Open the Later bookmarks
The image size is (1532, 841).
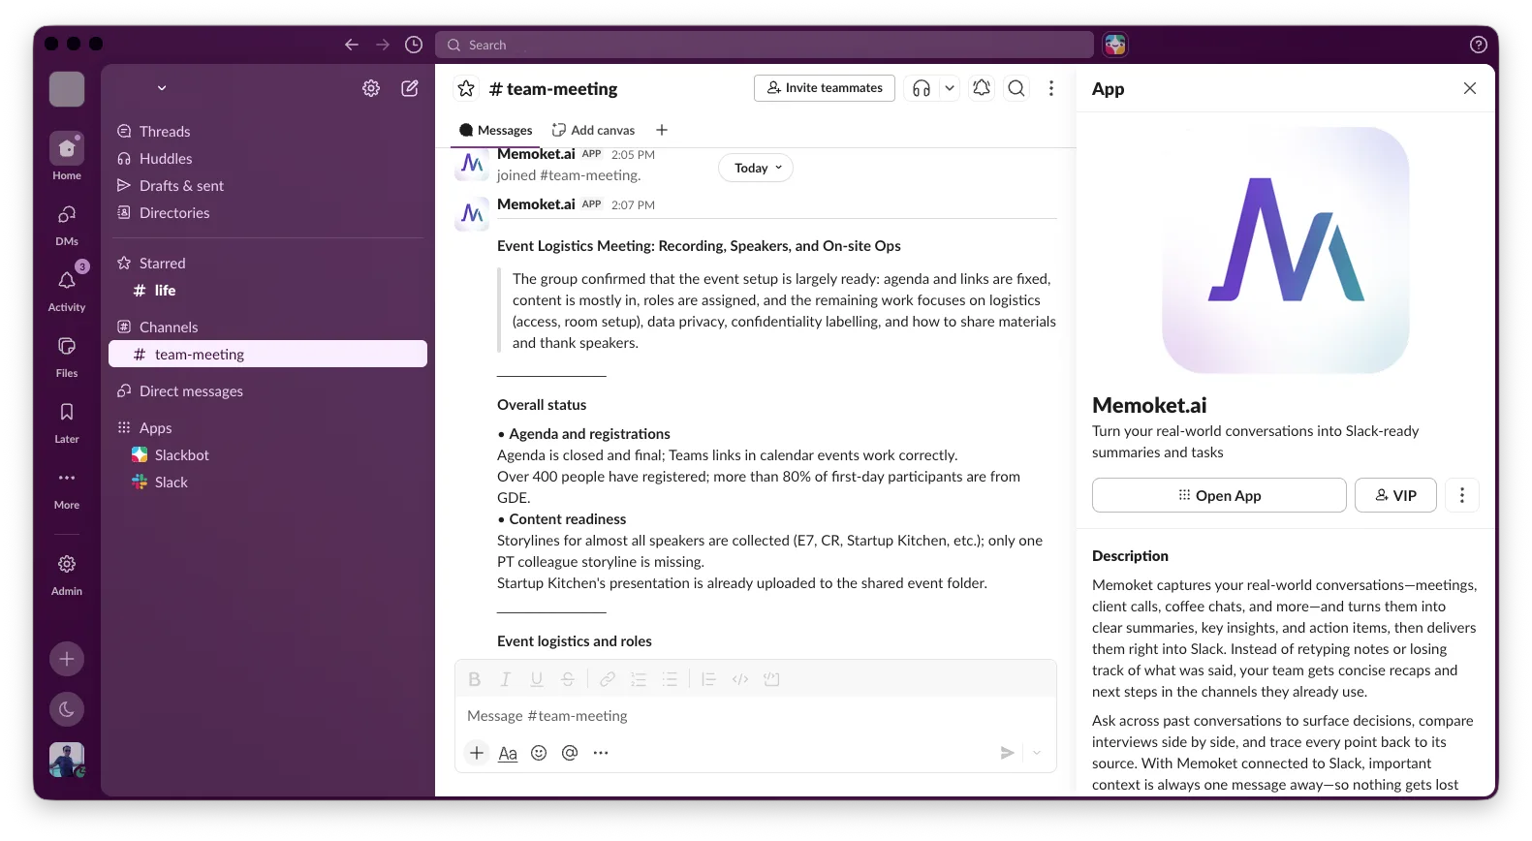67,421
